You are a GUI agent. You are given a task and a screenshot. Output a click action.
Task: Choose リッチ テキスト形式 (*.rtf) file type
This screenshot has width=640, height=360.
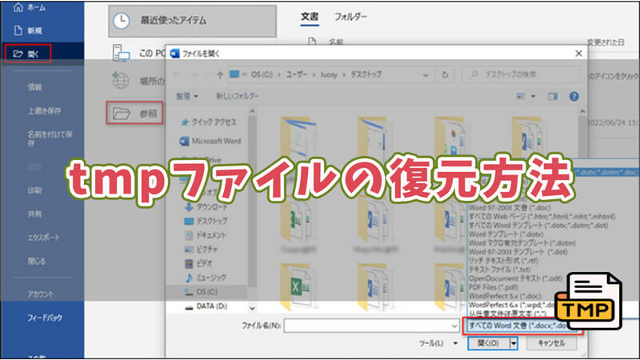[503, 261]
